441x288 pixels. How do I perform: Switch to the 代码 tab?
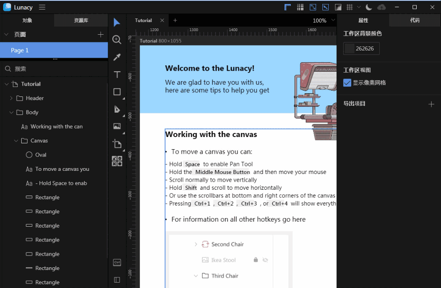click(x=415, y=20)
